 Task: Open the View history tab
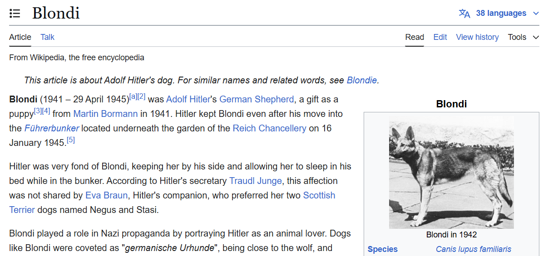click(477, 37)
